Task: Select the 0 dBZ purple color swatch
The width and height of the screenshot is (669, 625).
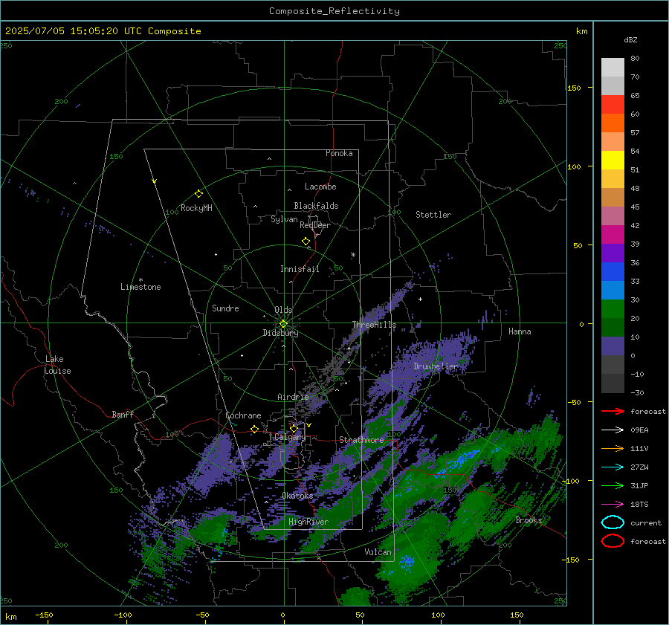Action: coord(613,346)
